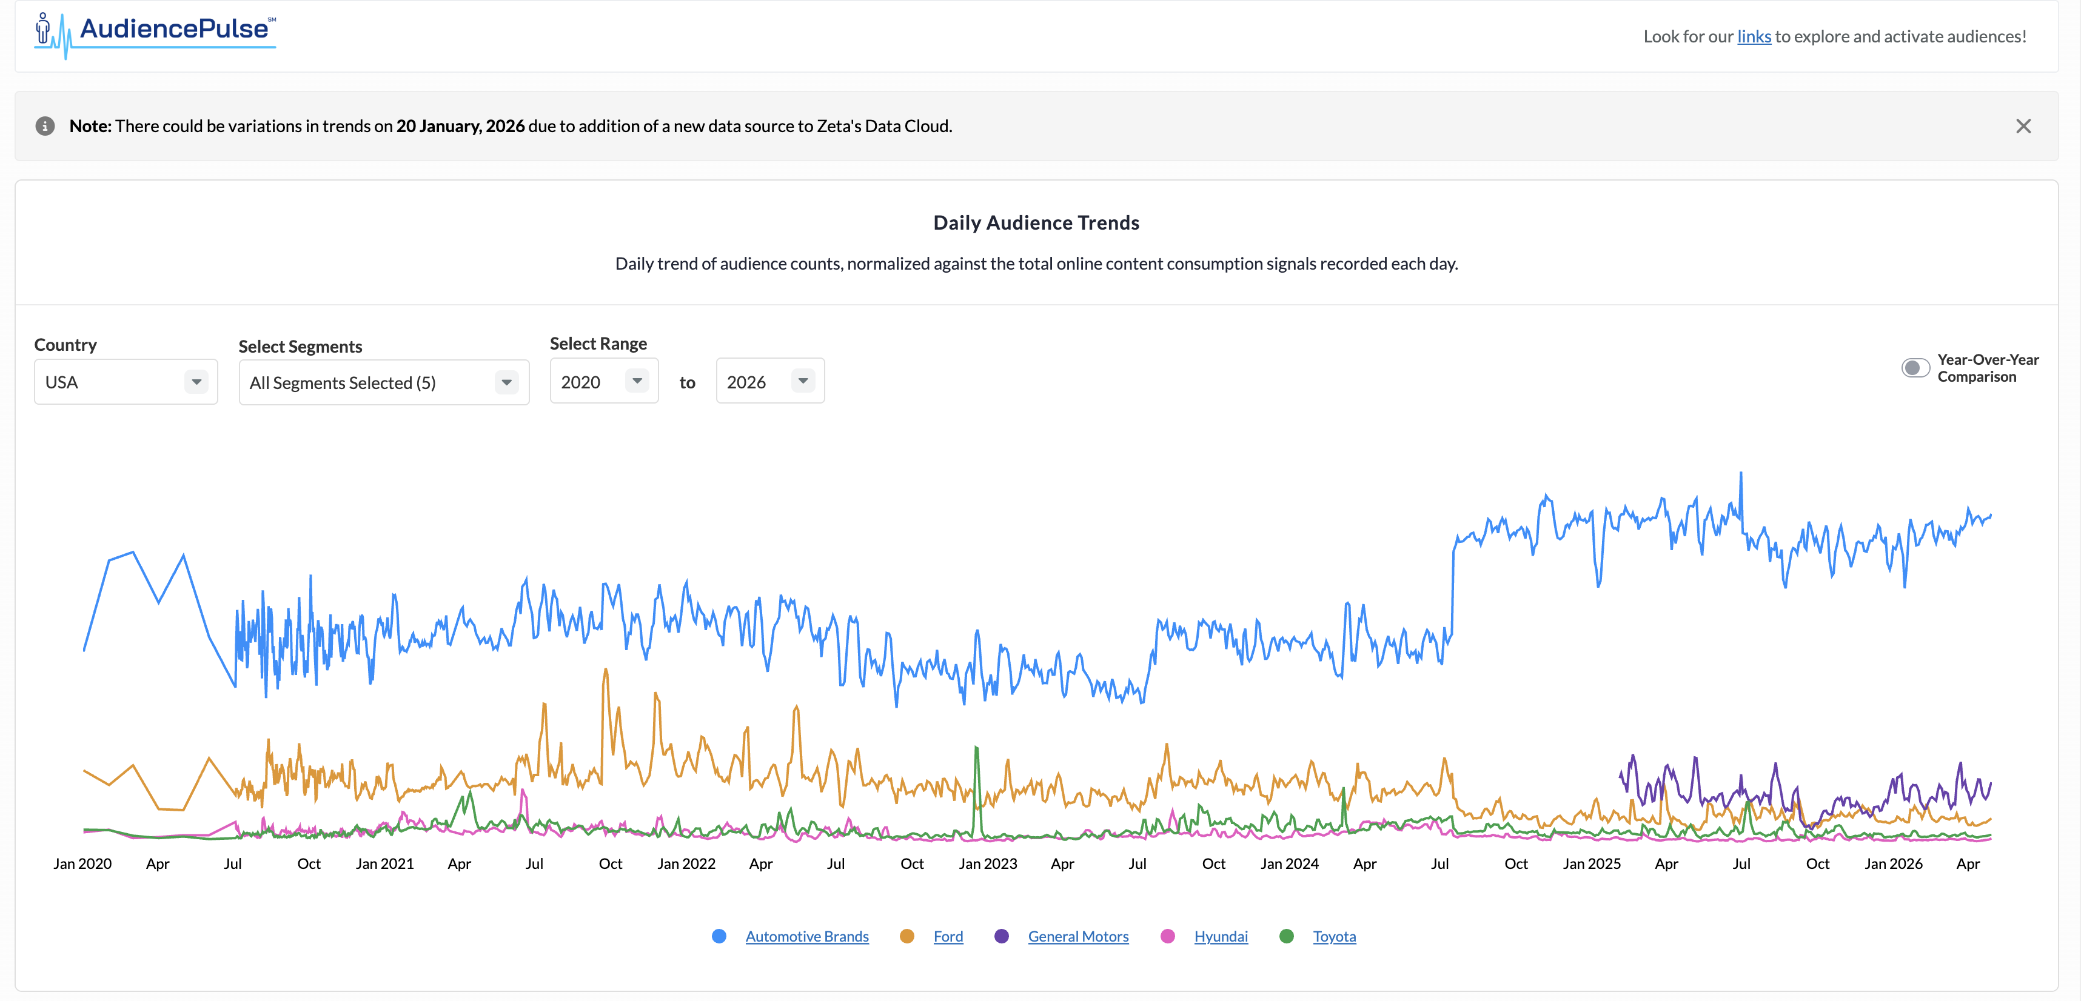
Task: Click the Toyota legend link
Action: tap(1335, 936)
